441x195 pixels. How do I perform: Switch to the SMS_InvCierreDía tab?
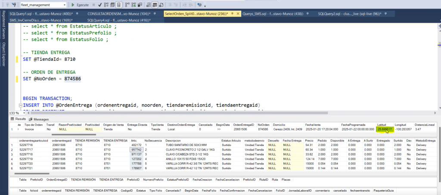[x=41, y=20]
